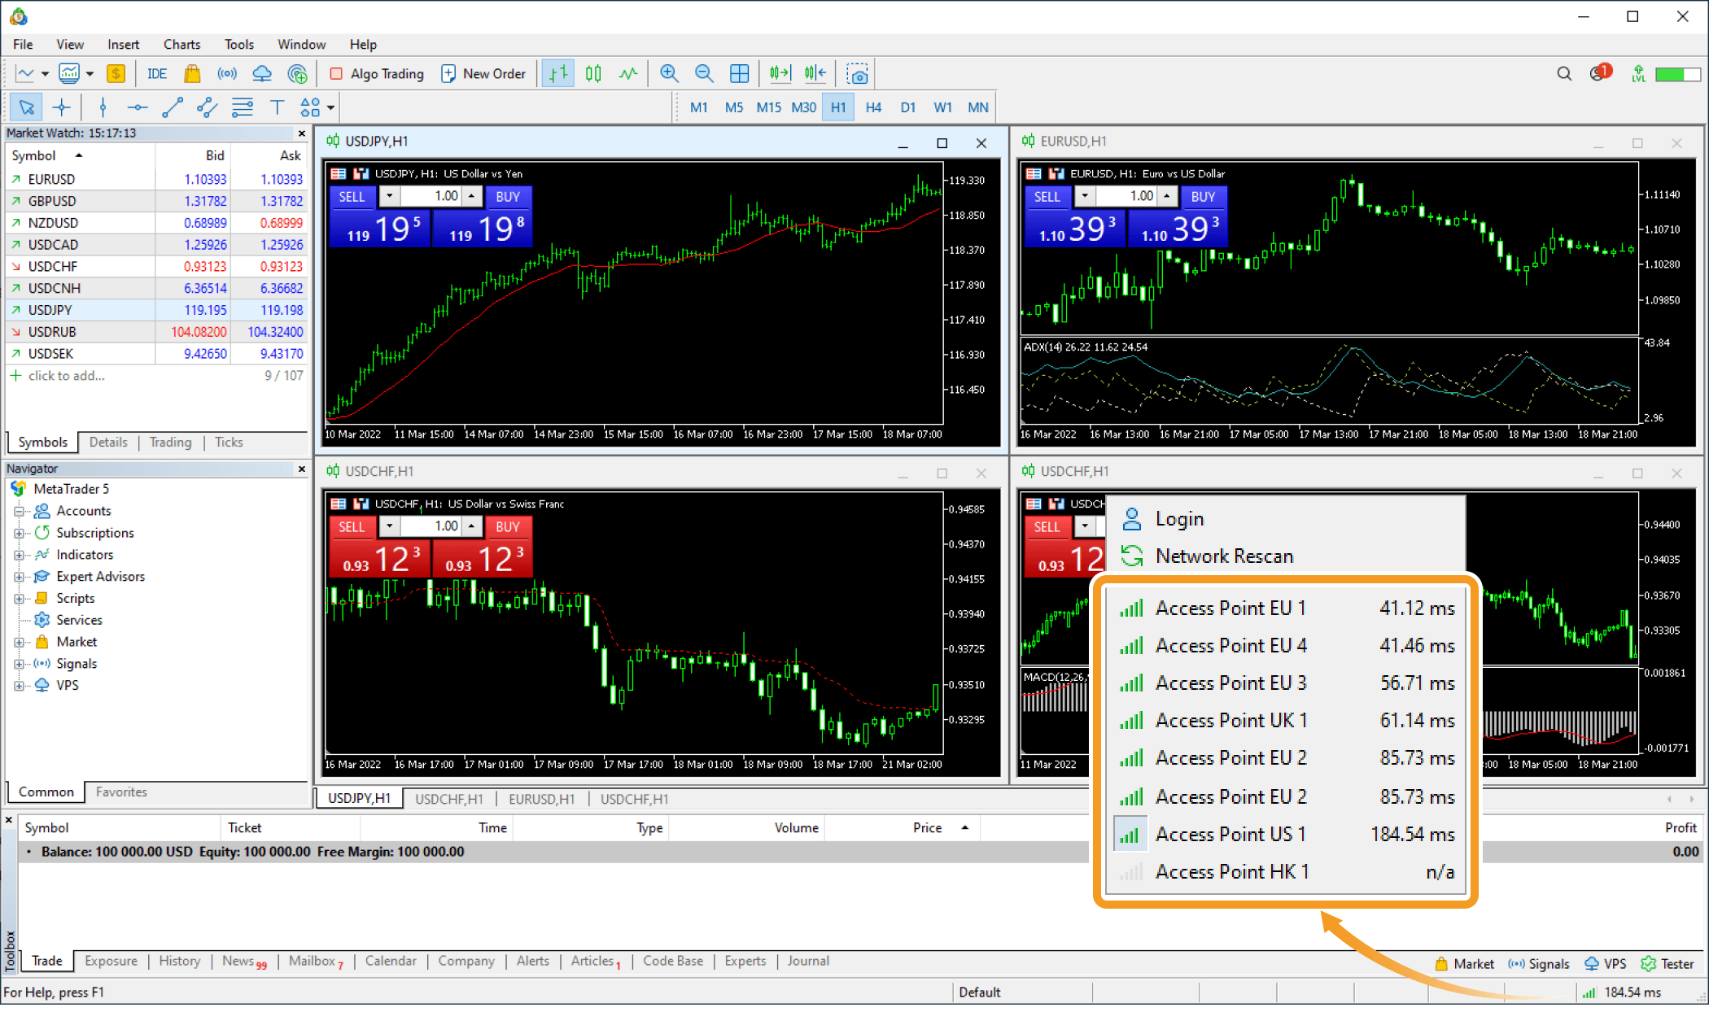1709x1012 pixels.
Task: Open the Signals toolbar icon
Action: click(227, 74)
